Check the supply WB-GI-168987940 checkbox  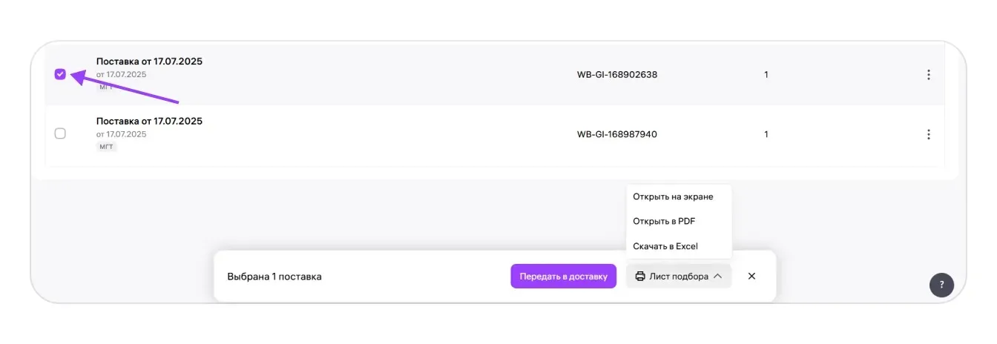60,133
